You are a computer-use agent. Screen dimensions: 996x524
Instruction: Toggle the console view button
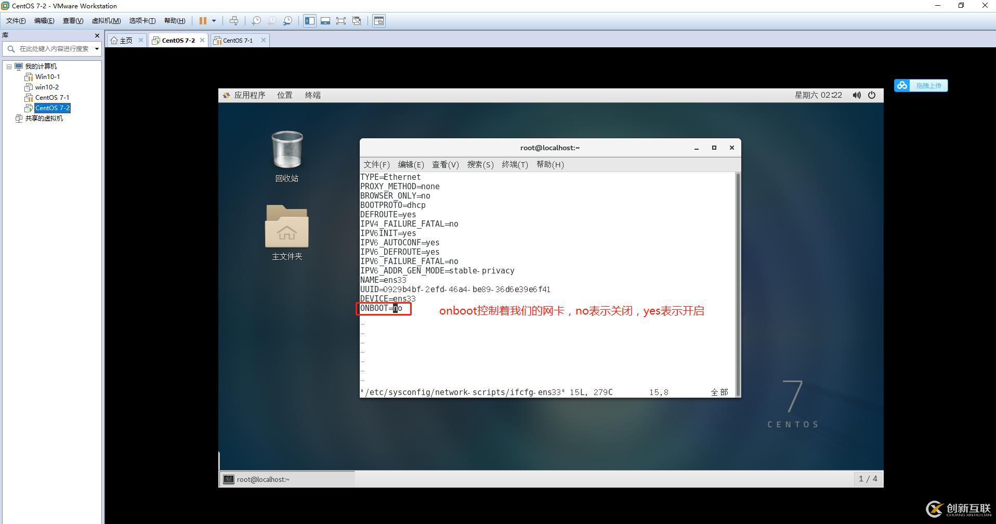pos(379,21)
